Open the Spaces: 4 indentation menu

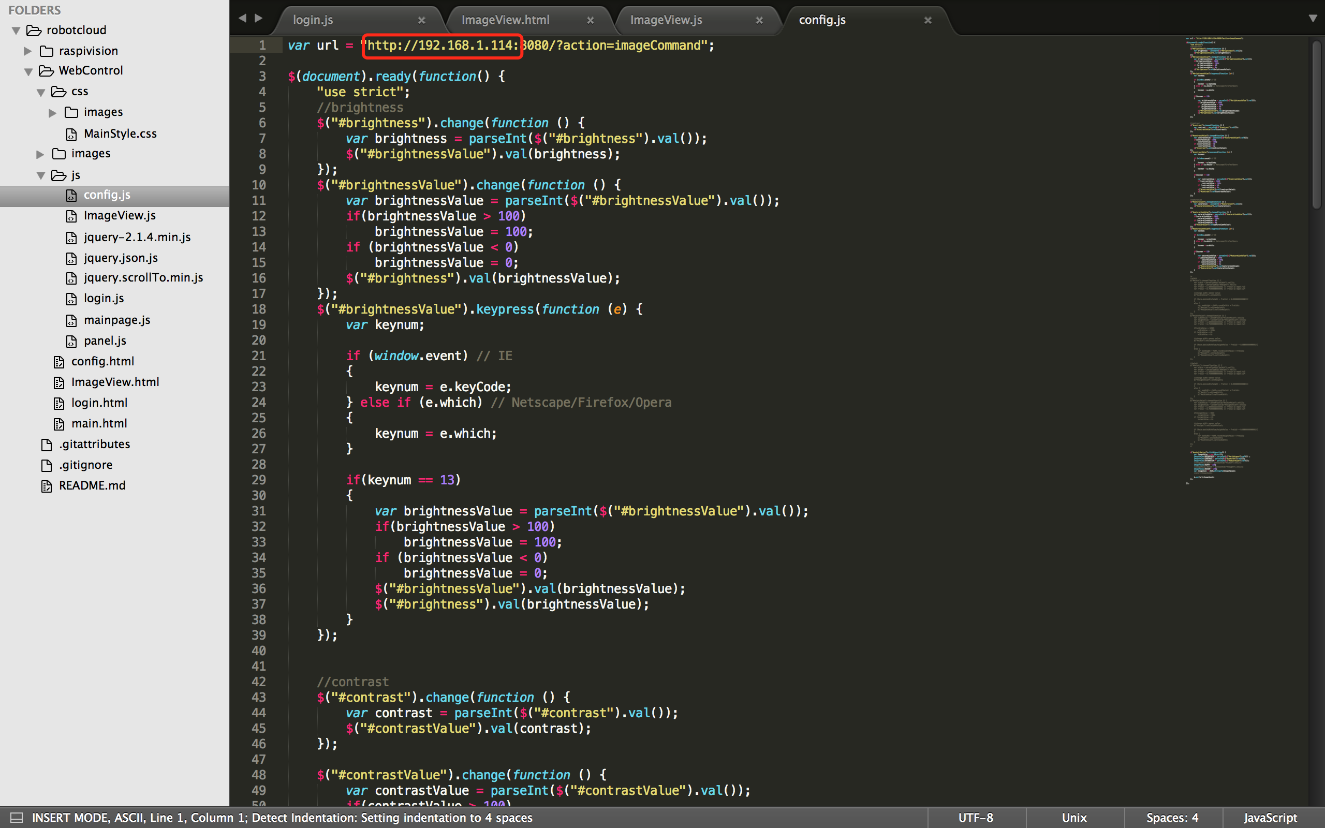pos(1172,818)
